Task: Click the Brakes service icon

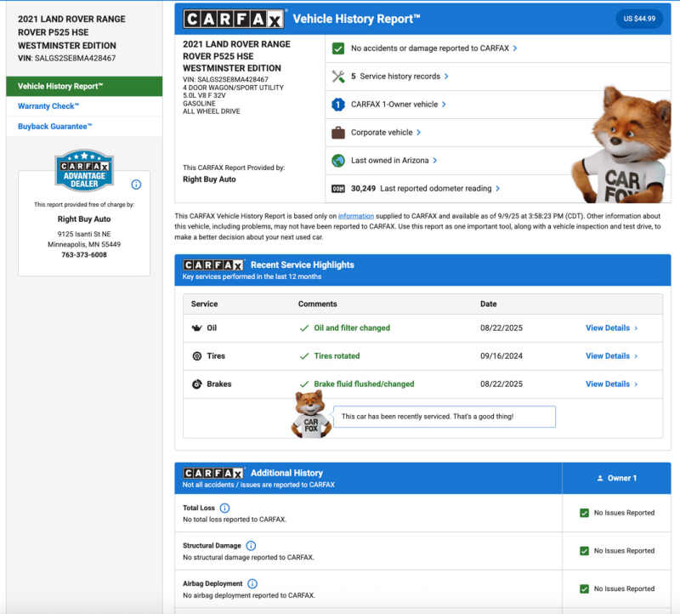Action: 197,384
